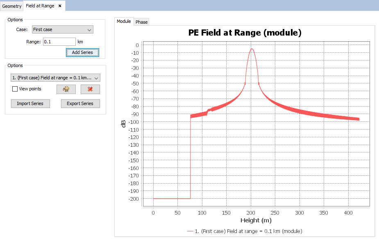Click the Export Series button
379x242 pixels.
[80, 103]
